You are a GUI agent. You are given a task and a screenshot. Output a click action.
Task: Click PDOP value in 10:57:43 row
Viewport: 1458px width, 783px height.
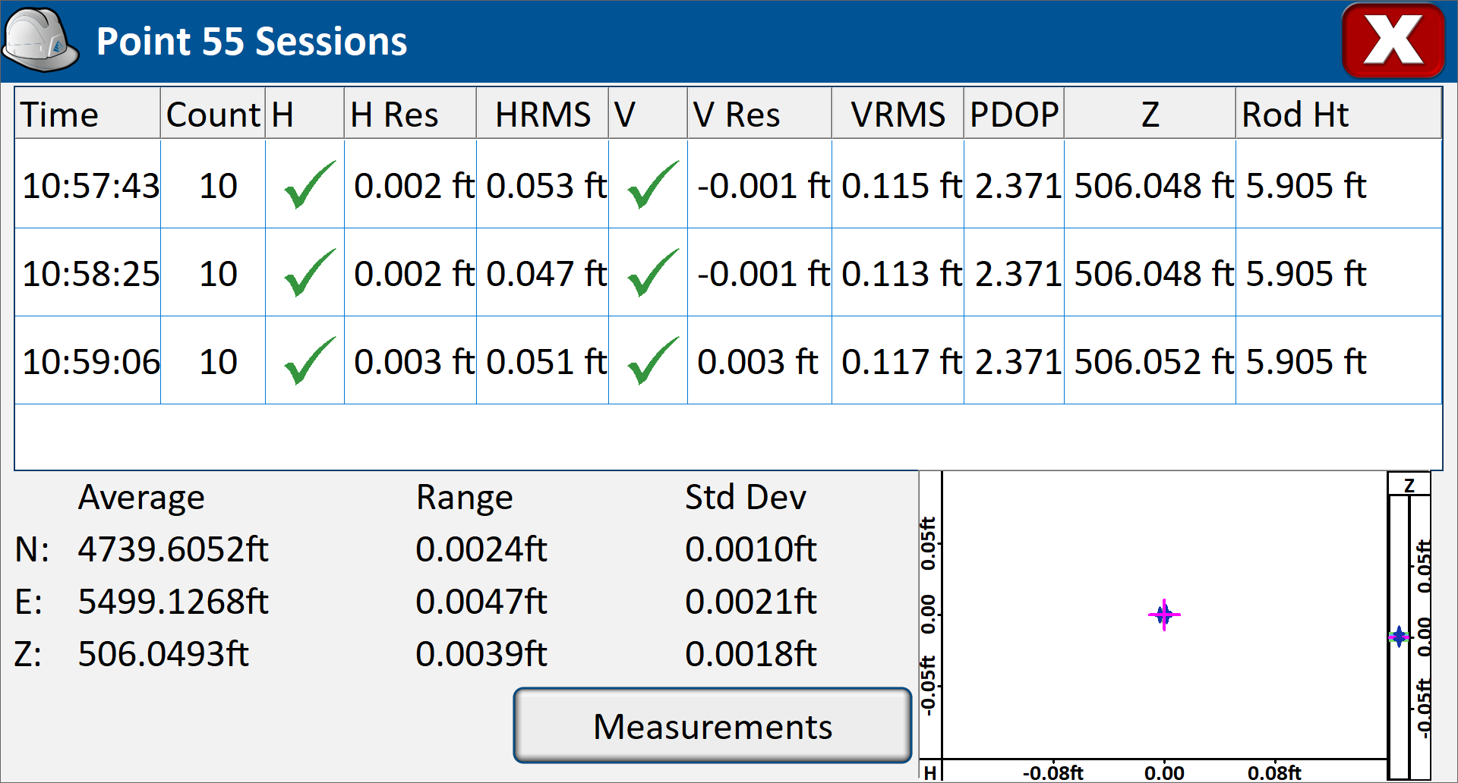1018,186
